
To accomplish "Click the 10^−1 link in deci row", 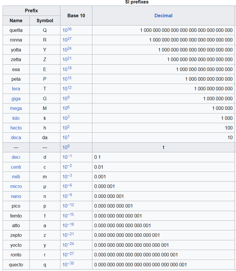I will (x=67, y=157).
